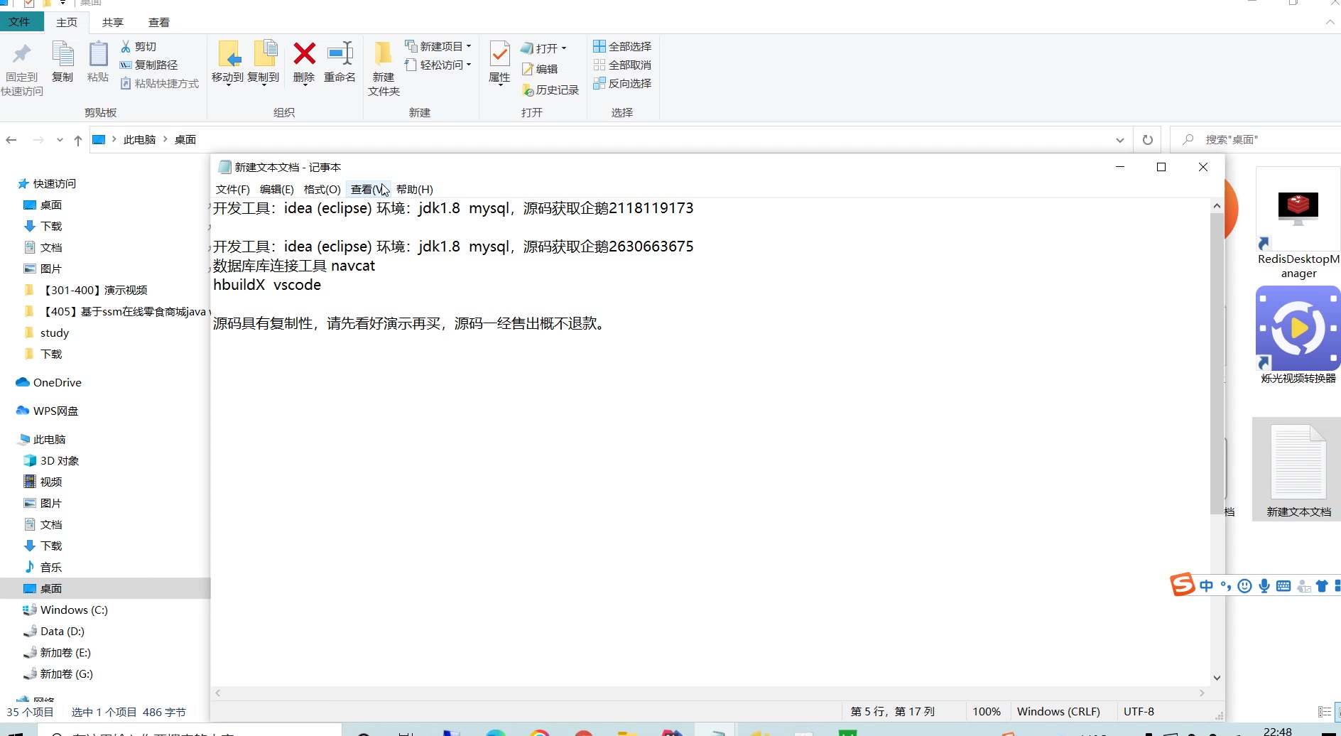Click breadcrumb chevron after 此电脑

165,139
